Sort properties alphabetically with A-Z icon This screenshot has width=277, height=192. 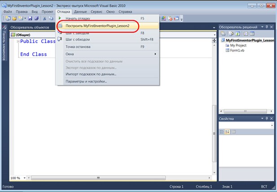(x=227, y=132)
